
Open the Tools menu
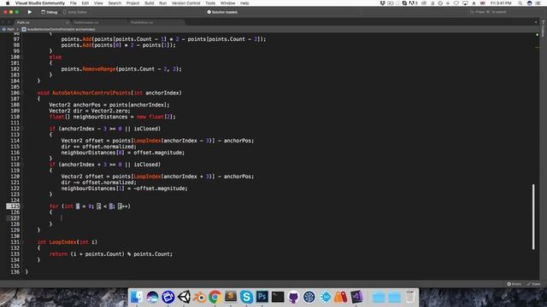point(210,3)
